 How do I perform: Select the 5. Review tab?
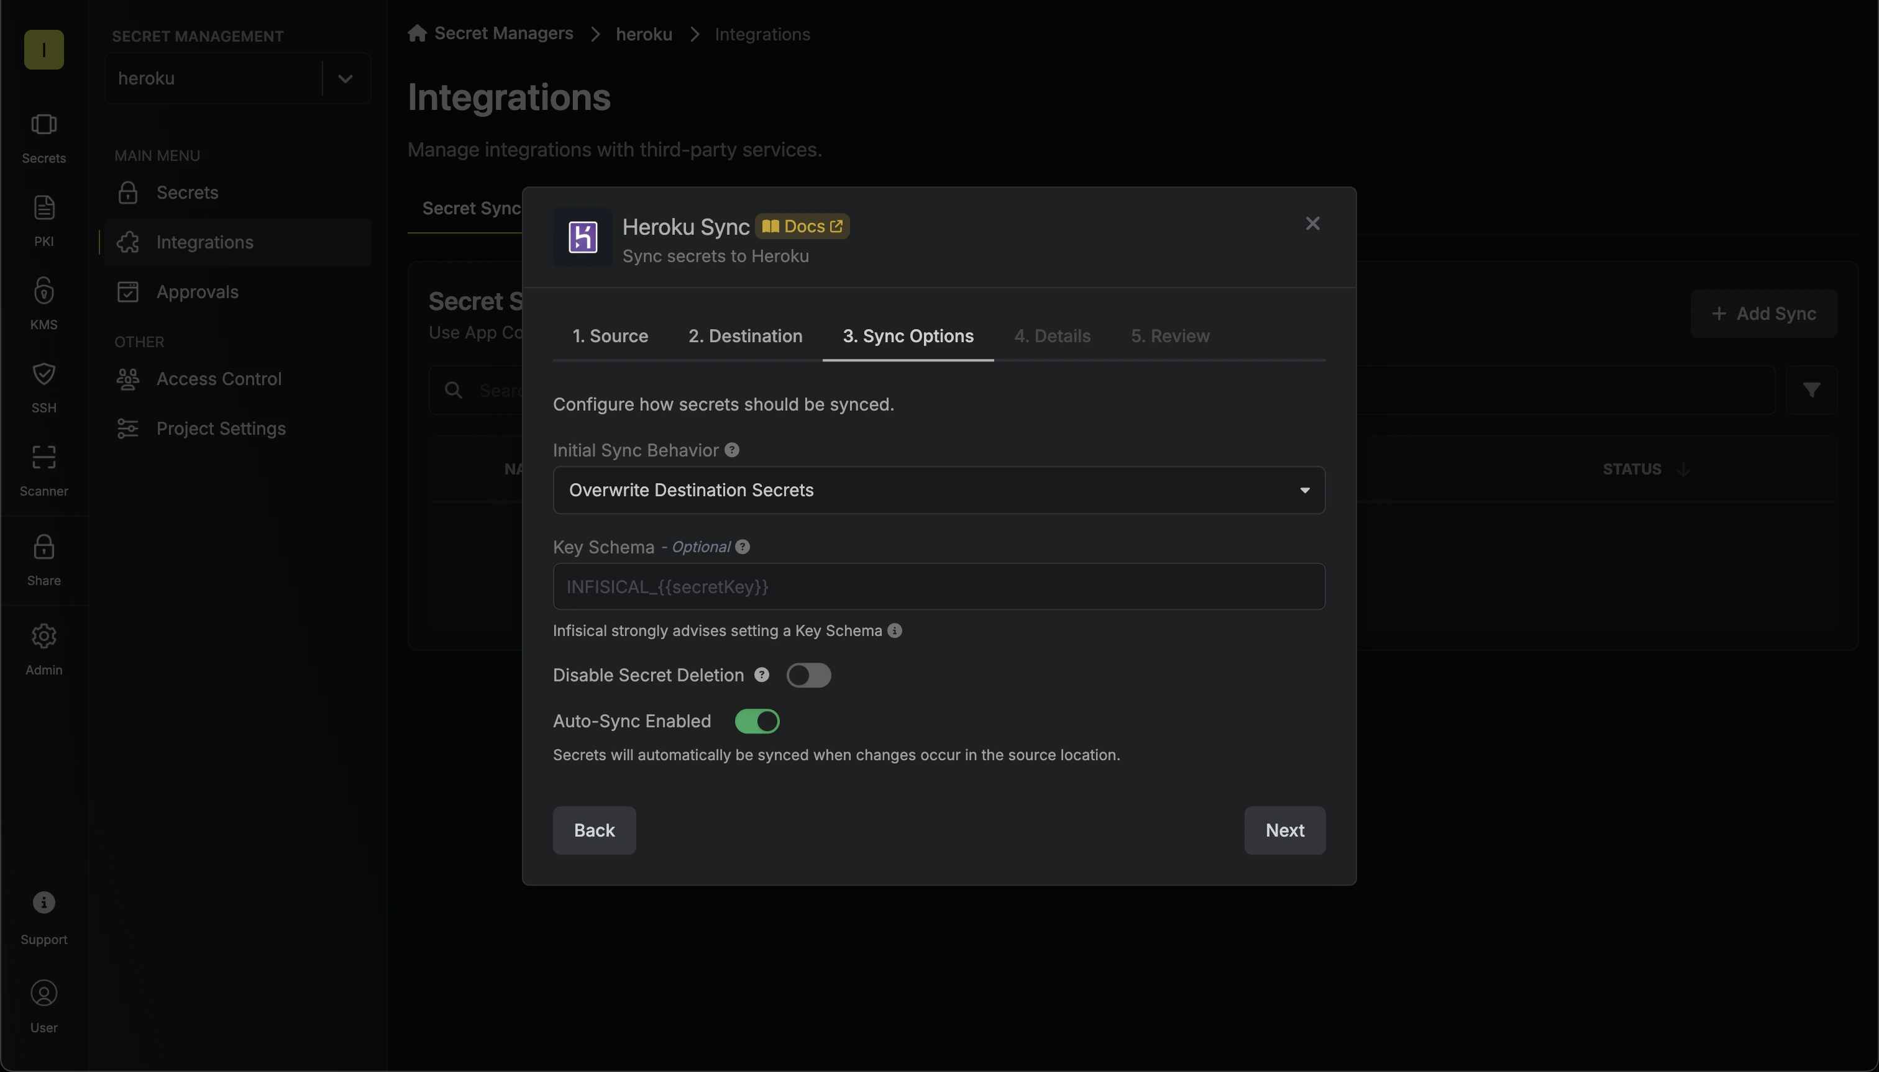1169,337
